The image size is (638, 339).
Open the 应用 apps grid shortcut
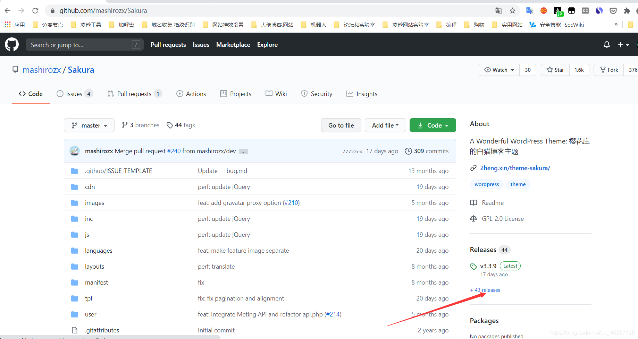pyautogui.click(x=15, y=25)
